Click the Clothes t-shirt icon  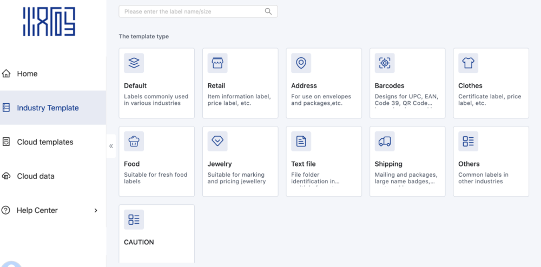tap(468, 63)
